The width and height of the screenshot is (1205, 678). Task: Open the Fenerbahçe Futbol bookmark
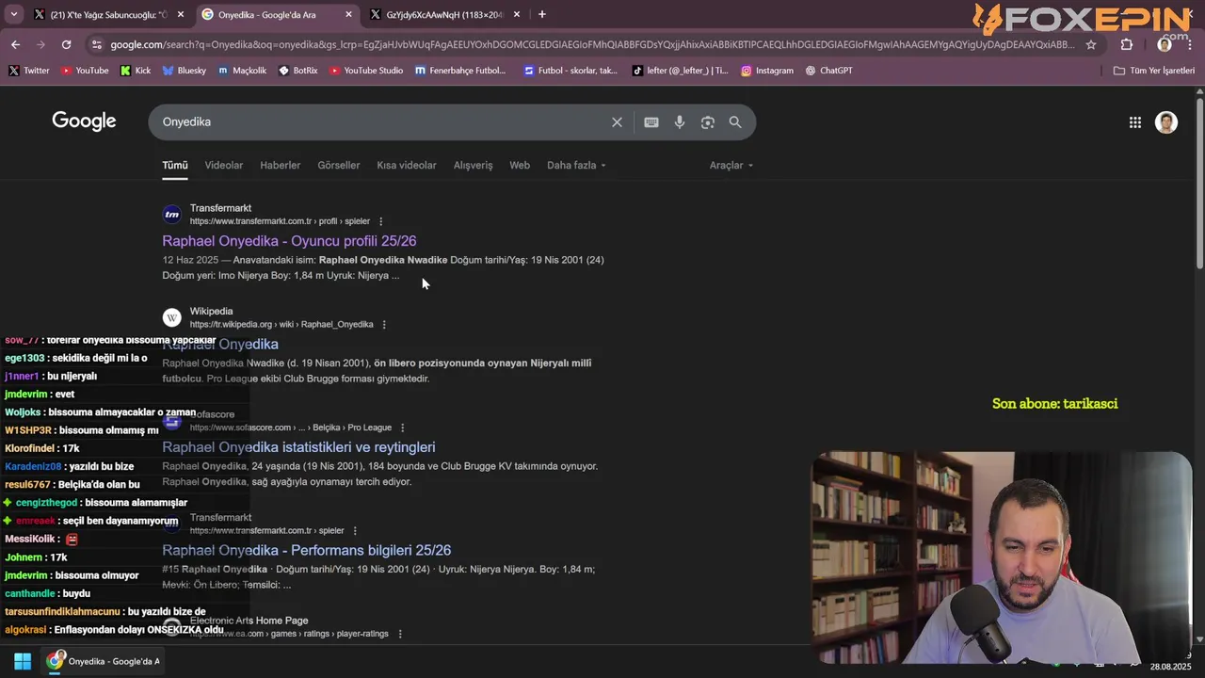coord(460,71)
